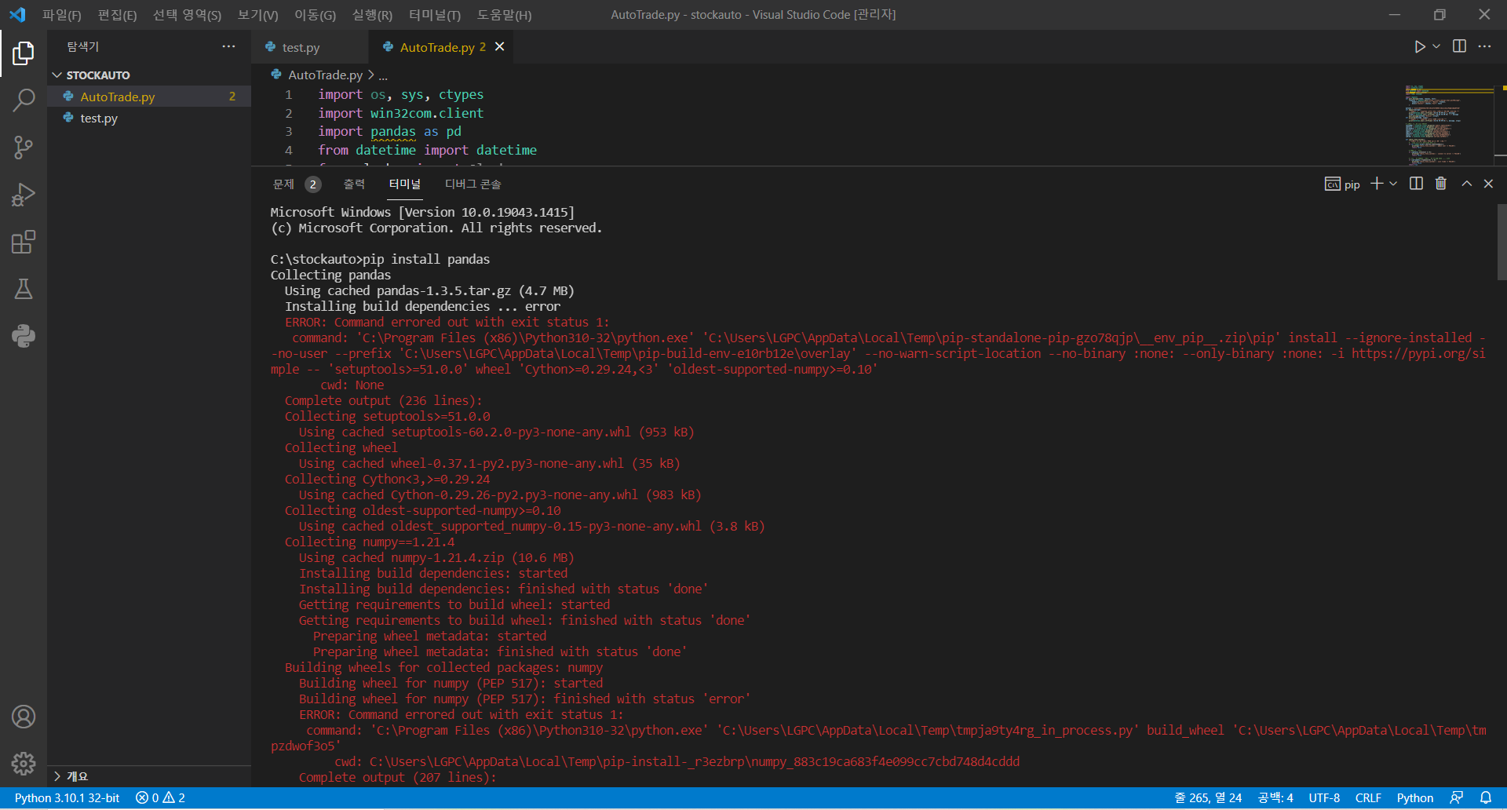Open the 실행(R) menu
The width and height of the screenshot is (1507, 810).
click(372, 15)
